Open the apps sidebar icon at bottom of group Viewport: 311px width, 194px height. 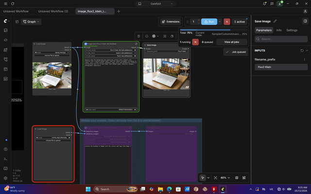pyautogui.click(x=5, y=79)
